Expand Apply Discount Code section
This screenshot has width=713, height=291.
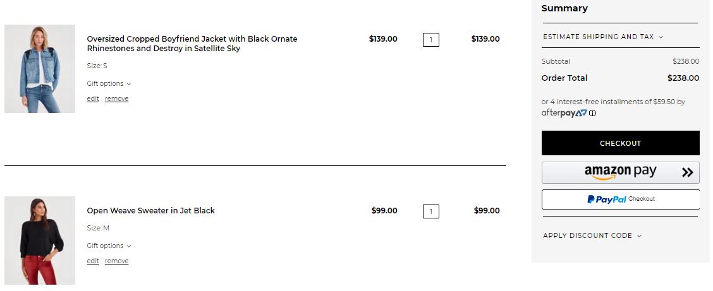click(592, 235)
